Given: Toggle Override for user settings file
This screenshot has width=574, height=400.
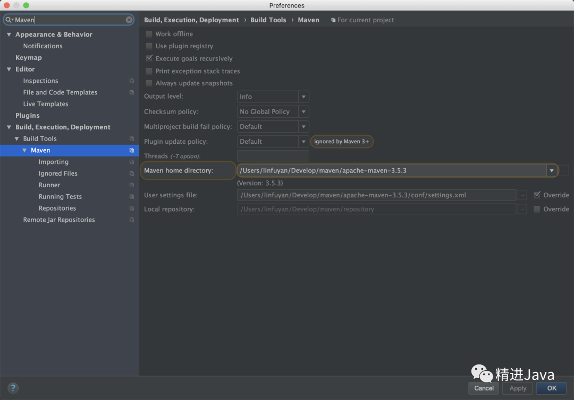Looking at the screenshot, I should (537, 195).
